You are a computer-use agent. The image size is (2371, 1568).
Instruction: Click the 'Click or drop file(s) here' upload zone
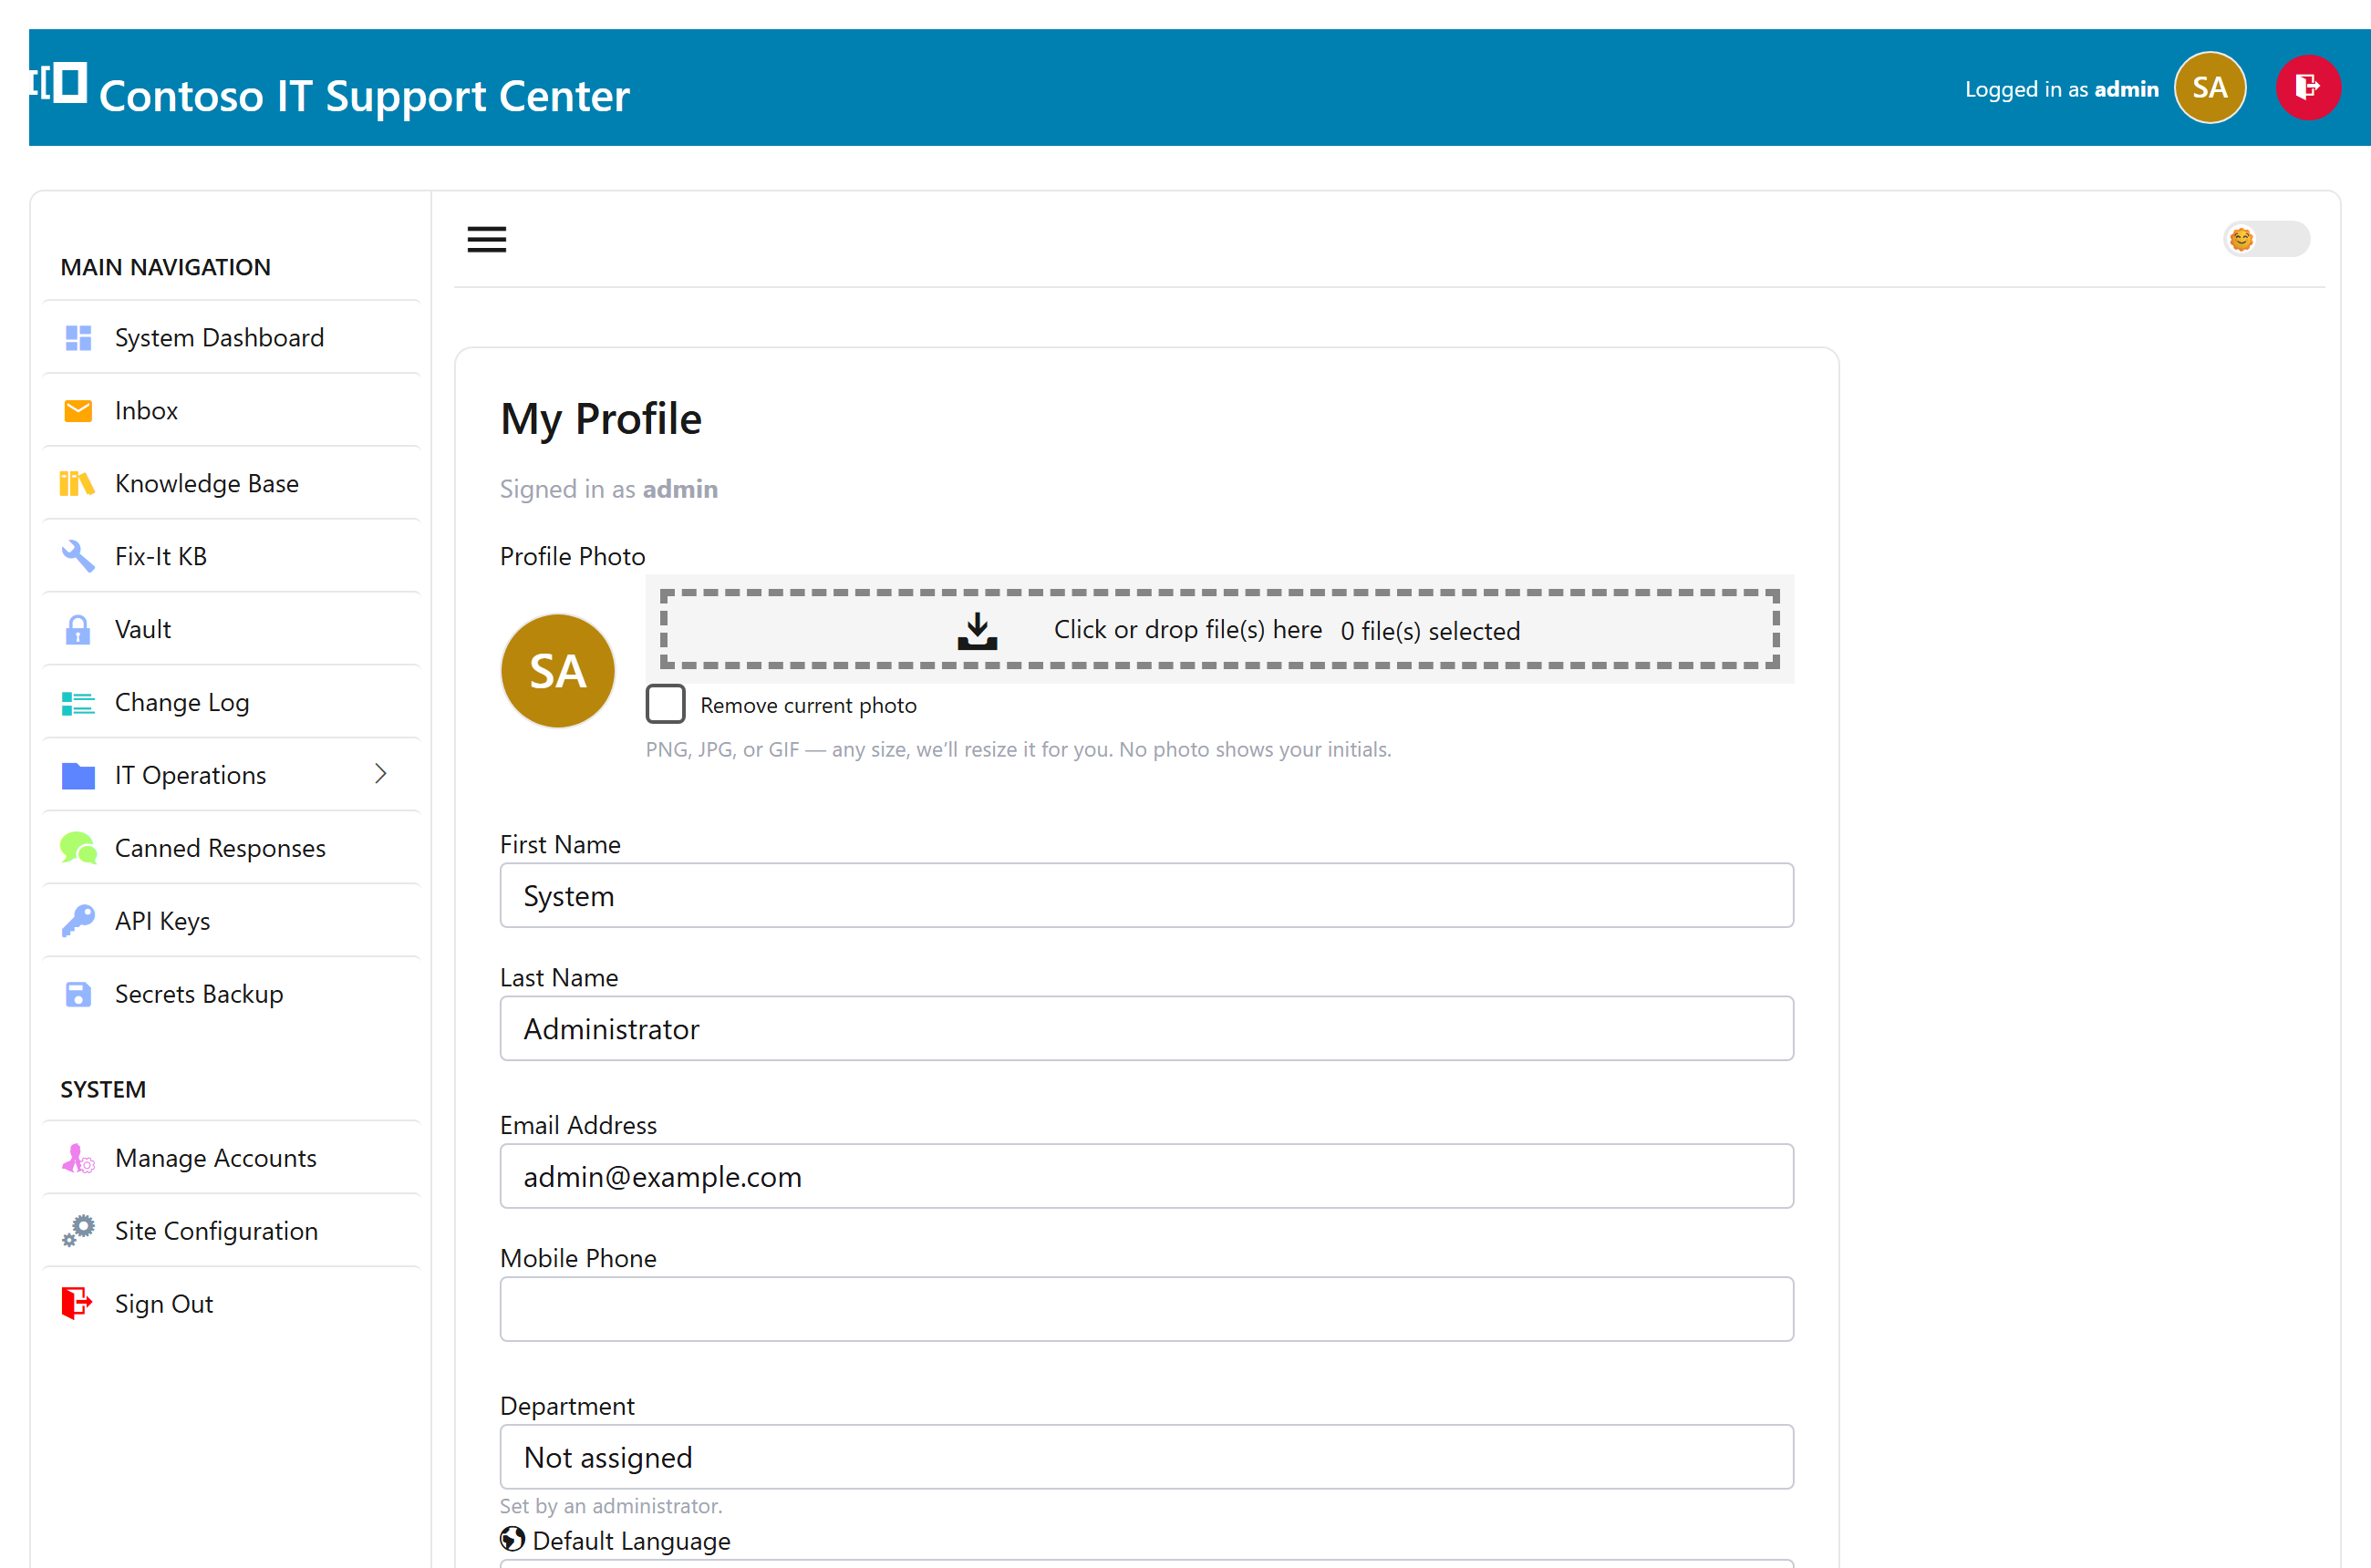coord(1219,630)
